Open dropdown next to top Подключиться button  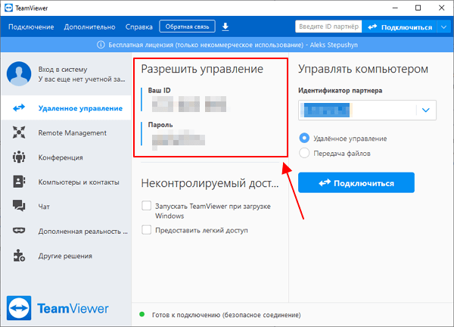[x=444, y=27]
